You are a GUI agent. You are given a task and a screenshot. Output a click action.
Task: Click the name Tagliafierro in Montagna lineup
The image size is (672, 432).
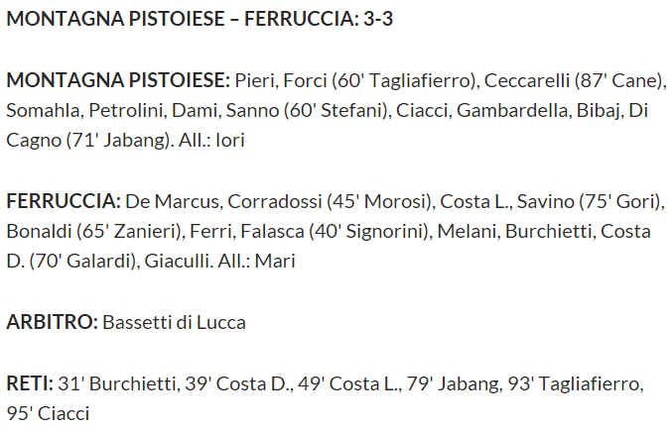[x=420, y=80]
